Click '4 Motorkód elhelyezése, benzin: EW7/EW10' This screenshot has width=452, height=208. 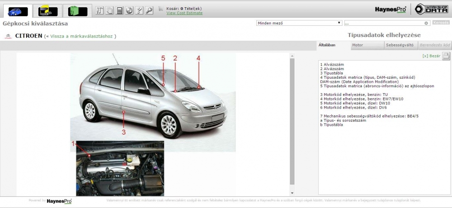click(362, 99)
